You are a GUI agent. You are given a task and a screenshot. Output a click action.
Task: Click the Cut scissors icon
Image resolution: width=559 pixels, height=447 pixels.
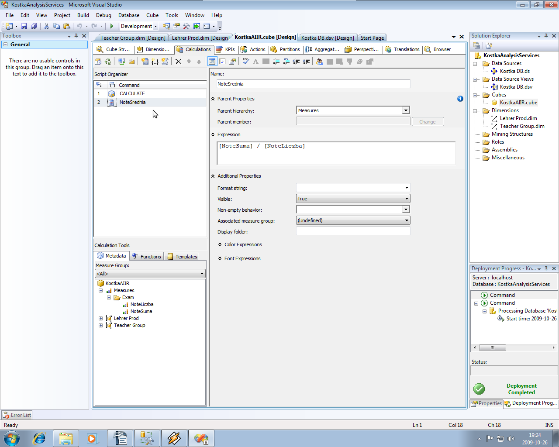pos(46,26)
